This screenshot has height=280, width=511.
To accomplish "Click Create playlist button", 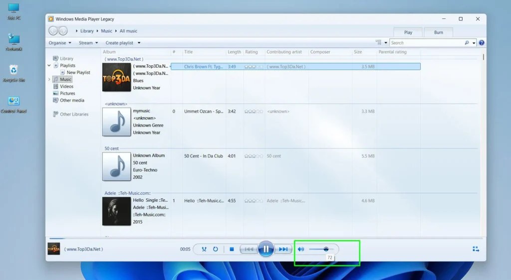I will pos(119,43).
